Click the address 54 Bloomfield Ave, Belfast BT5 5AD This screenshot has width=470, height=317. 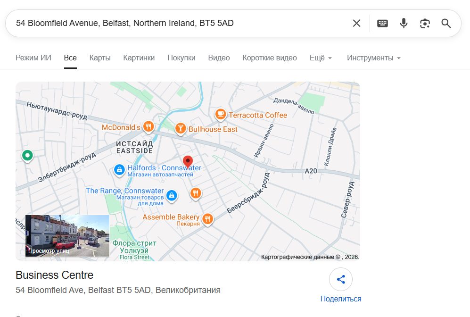[118, 290]
